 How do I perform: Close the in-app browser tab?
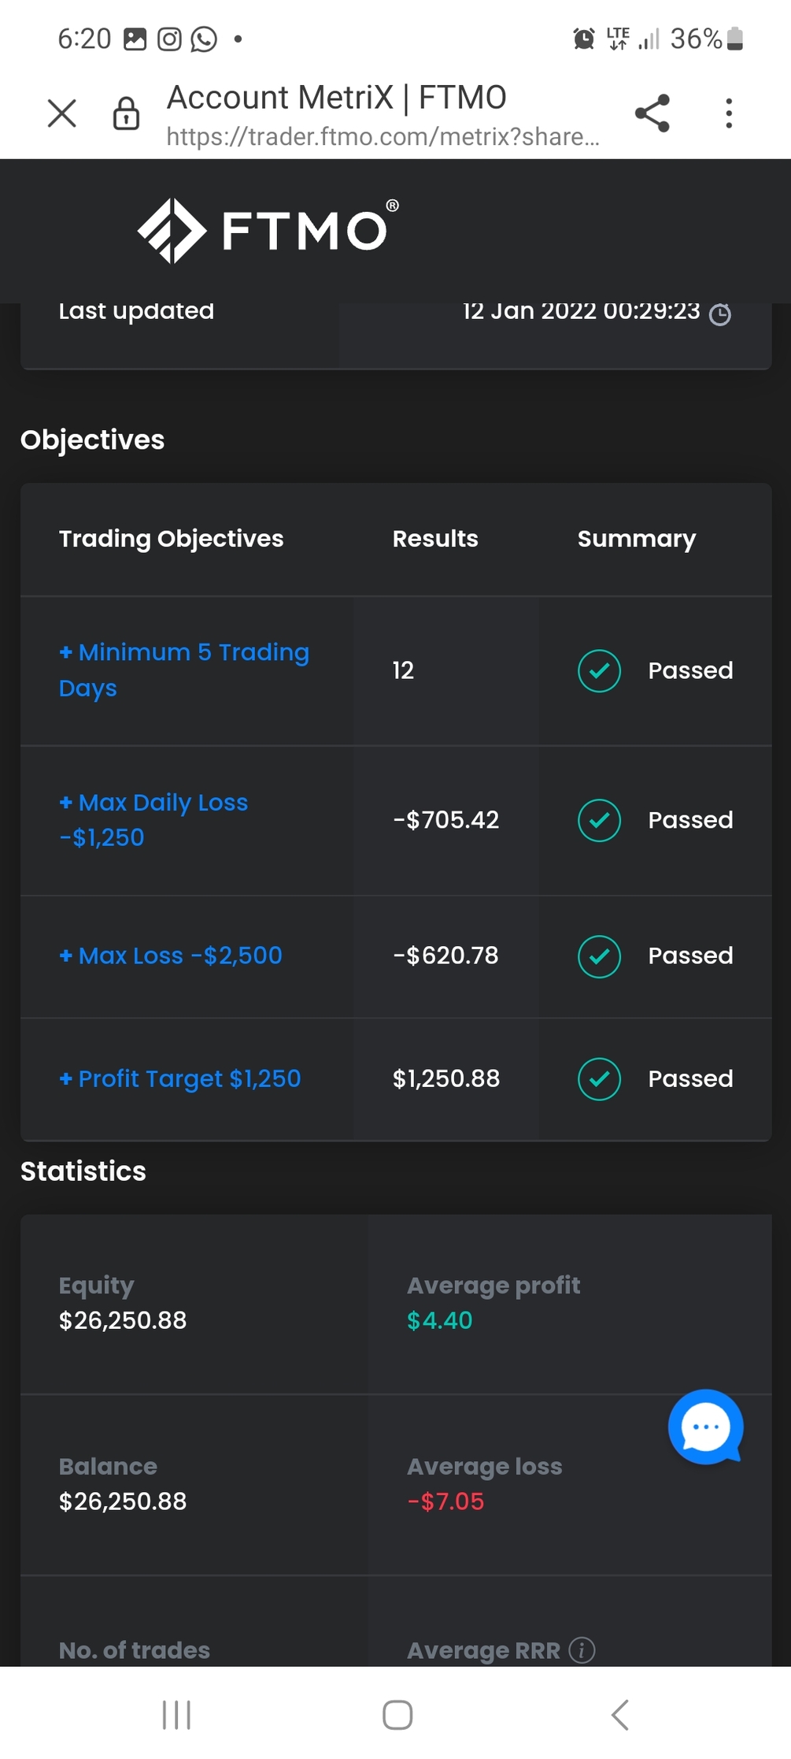click(61, 113)
